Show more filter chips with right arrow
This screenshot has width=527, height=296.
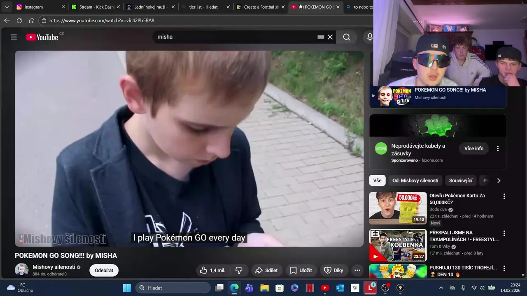tap(499, 180)
